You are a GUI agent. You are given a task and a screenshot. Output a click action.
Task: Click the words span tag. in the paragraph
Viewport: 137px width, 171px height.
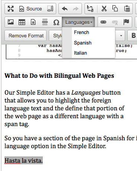17,124
